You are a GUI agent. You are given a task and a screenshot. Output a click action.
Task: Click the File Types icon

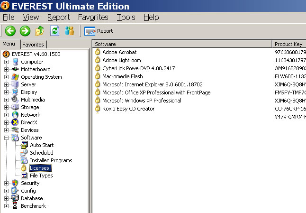[24, 176]
